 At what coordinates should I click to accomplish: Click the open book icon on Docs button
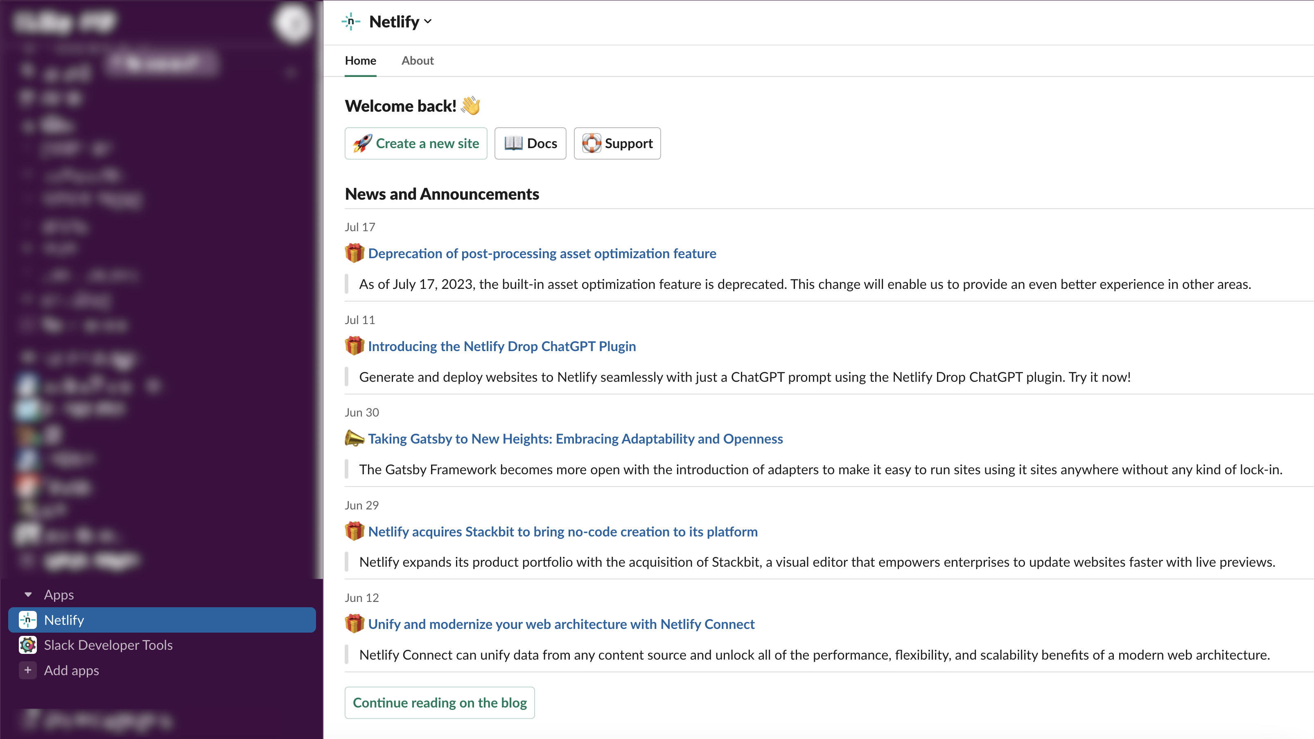pos(513,143)
